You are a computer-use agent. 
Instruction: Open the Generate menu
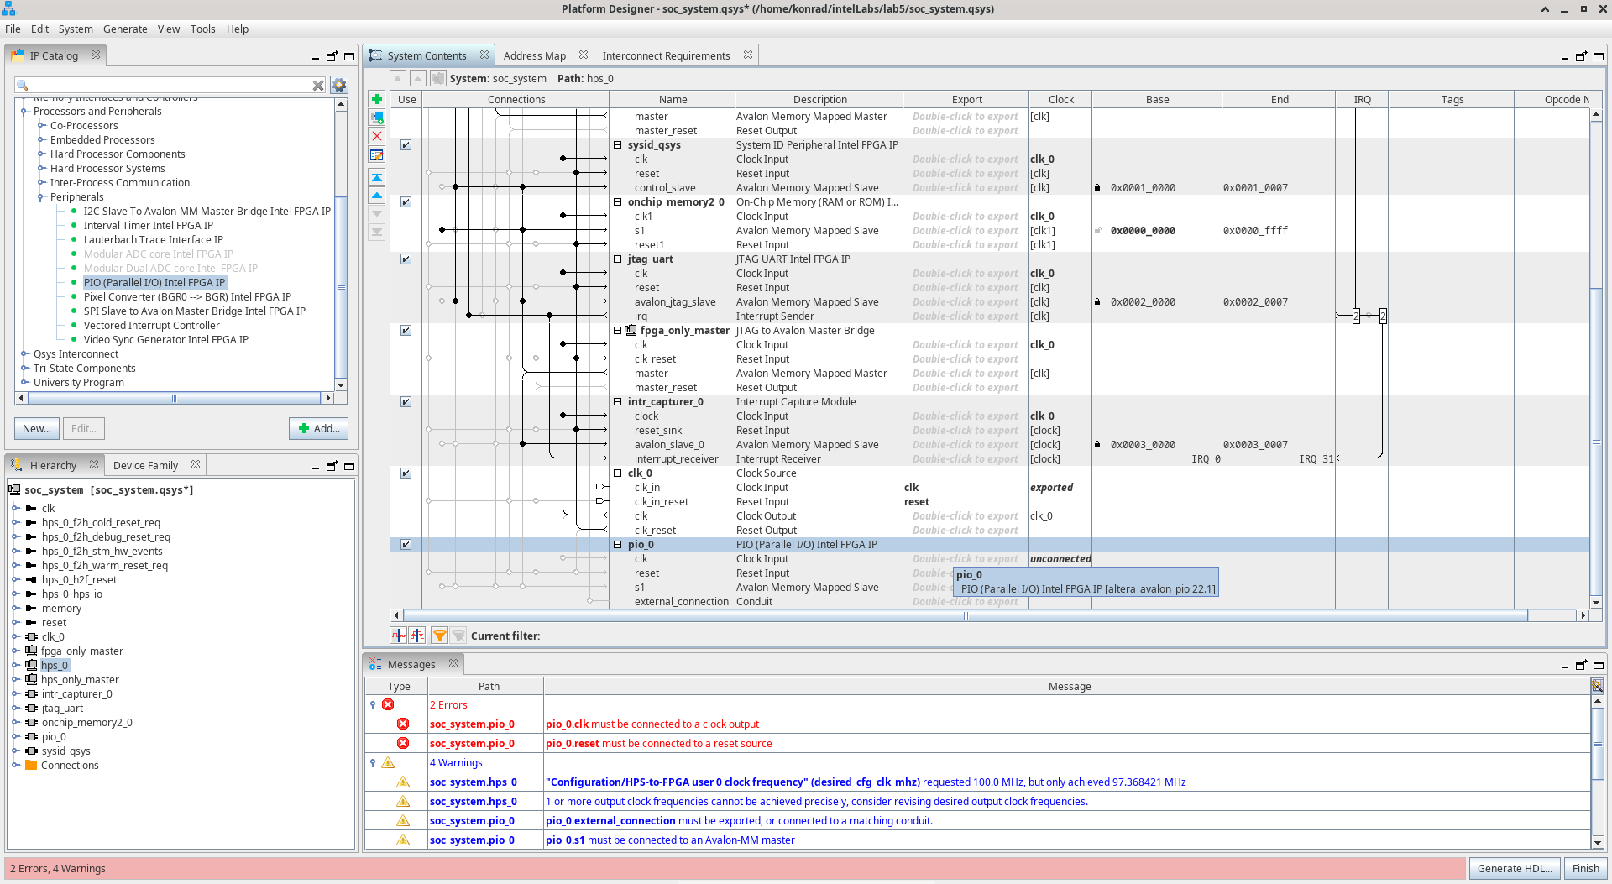125,29
